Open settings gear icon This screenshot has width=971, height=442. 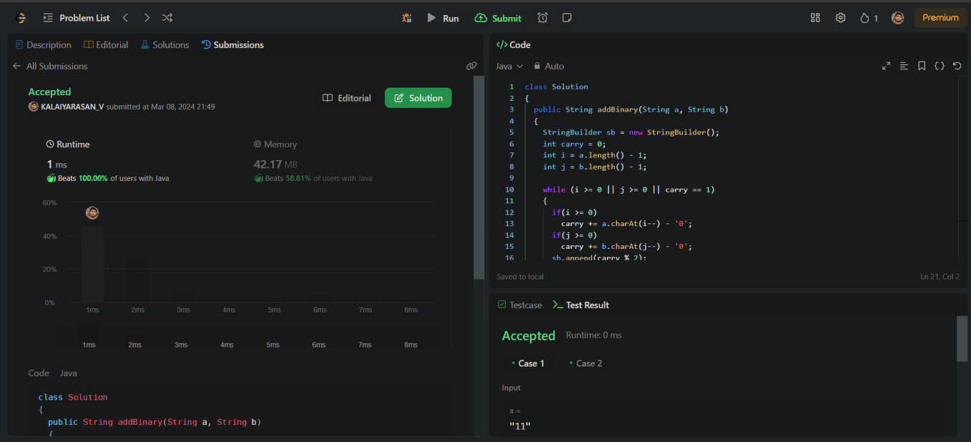841,18
